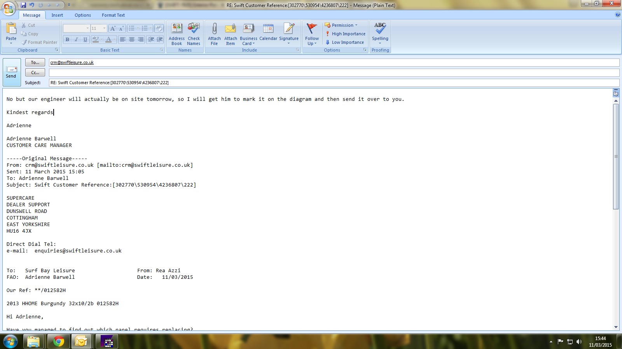Open the Clipboard pane dialog launcher

click(57, 50)
